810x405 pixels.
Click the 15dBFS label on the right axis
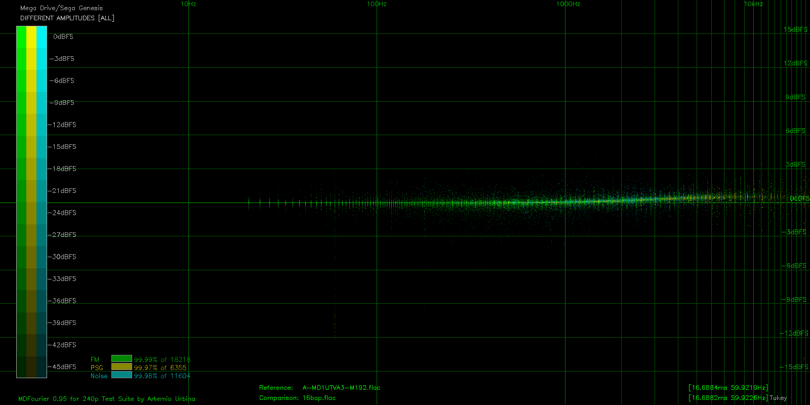click(795, 30)
